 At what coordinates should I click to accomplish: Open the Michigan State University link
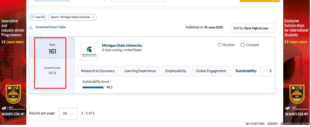[122, 45]
